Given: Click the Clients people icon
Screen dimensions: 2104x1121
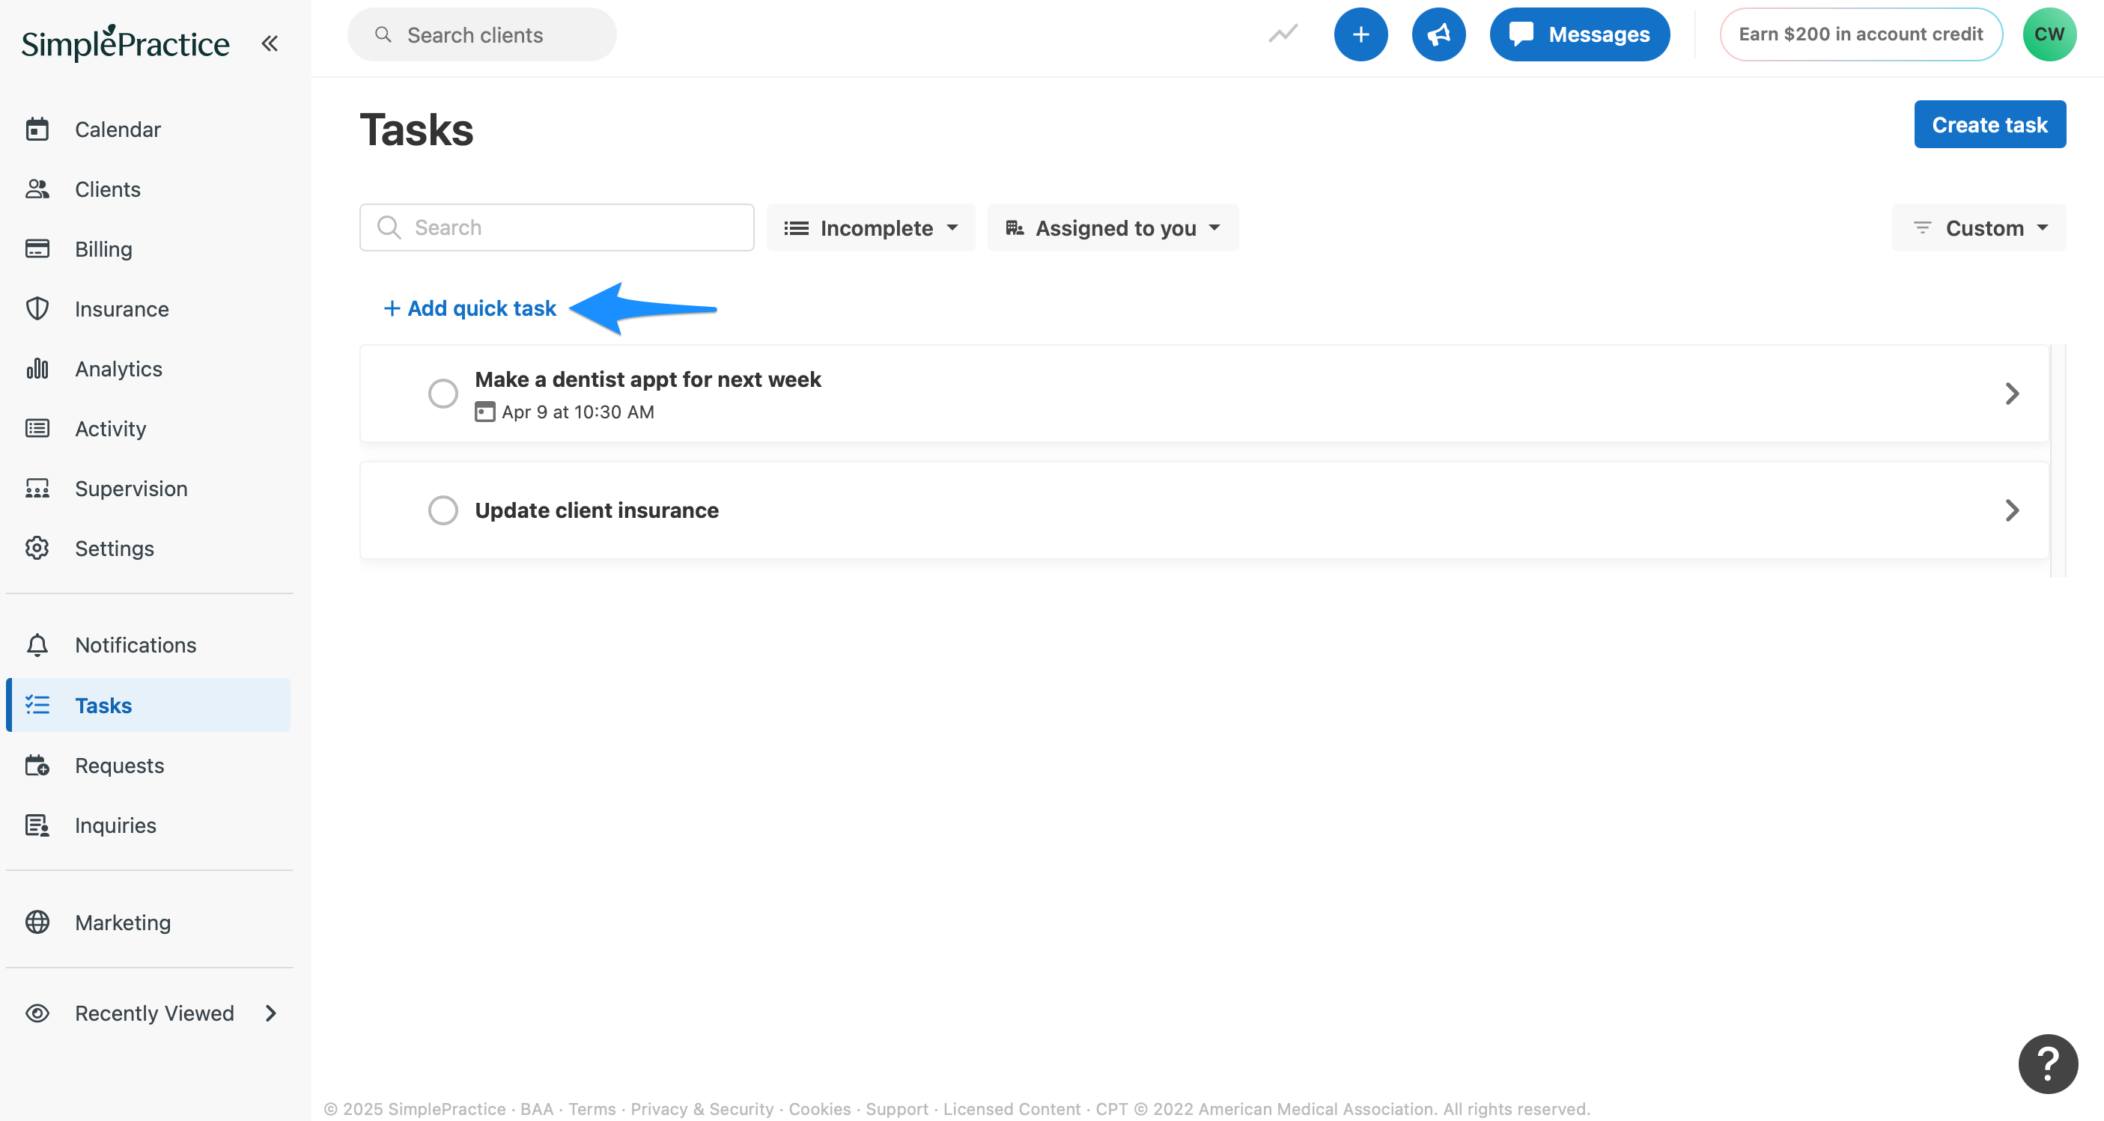Looking at the screenshot, I should (x=37, y=189).
